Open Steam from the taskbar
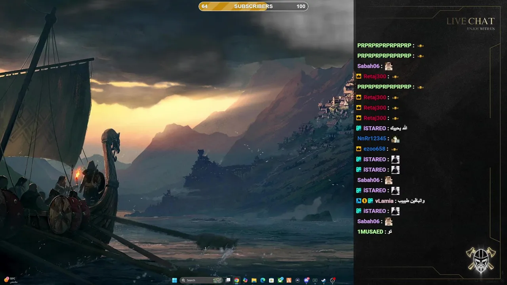 coord(324,280)
